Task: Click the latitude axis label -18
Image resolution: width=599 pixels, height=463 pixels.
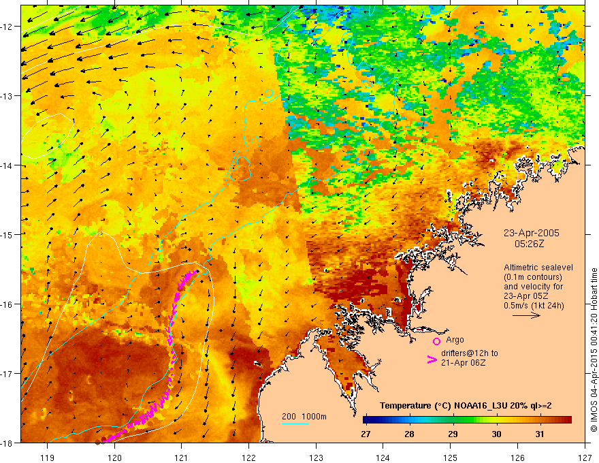Action: click(7, 443)
